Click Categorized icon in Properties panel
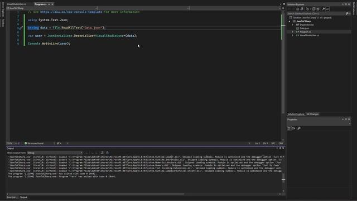The height and width of the screenshot is (201, 357). pyautogui.click(x=289, y=128)
